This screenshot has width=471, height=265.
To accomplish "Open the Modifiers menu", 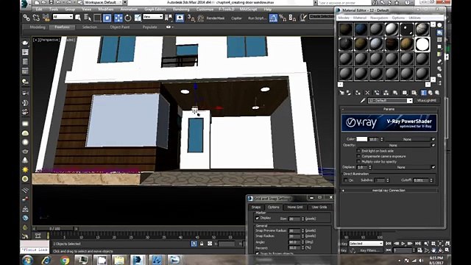I will pos(106,10).
